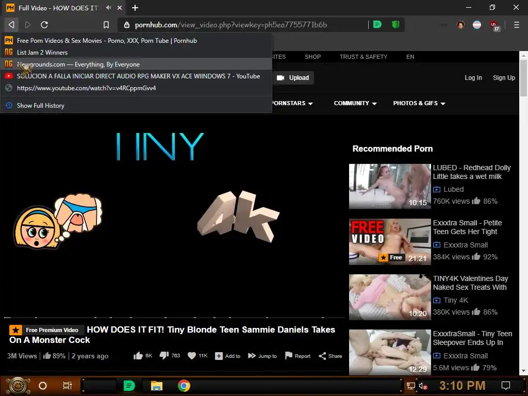528x396 pixels.
Task: Open File Explorer from taskbar
Action: (157, 386)
